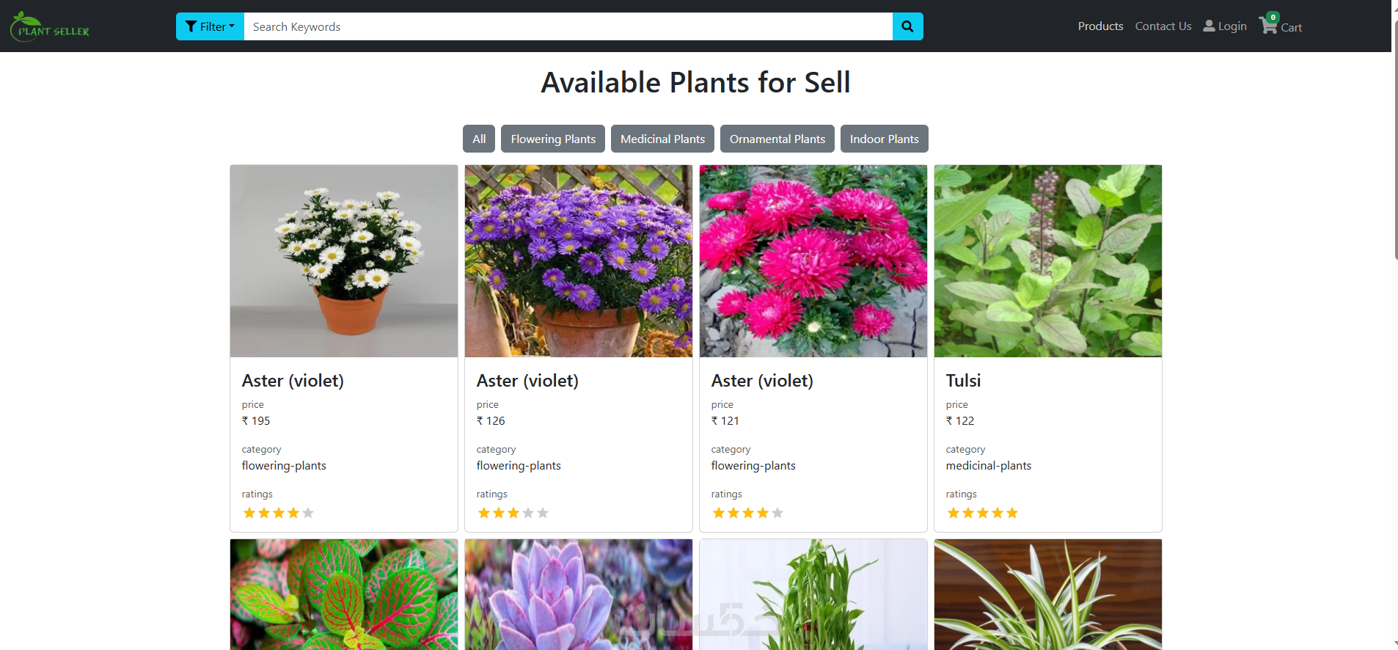
Task: Open the lucky bamboo plant image
Action: pos(813,594)
